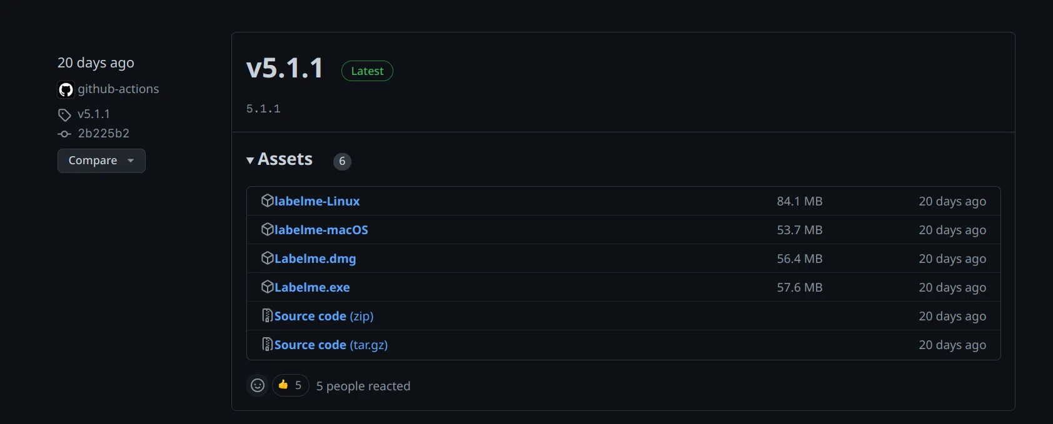Click the Latest release badge
Viewport: 1053px width, 424px height.
[367, 71]
